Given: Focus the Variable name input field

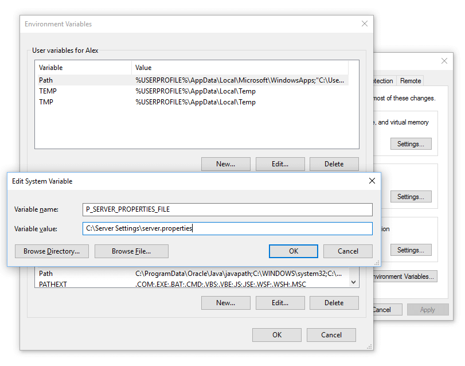Looking at the screenshot, I should (x=227, y=209).
